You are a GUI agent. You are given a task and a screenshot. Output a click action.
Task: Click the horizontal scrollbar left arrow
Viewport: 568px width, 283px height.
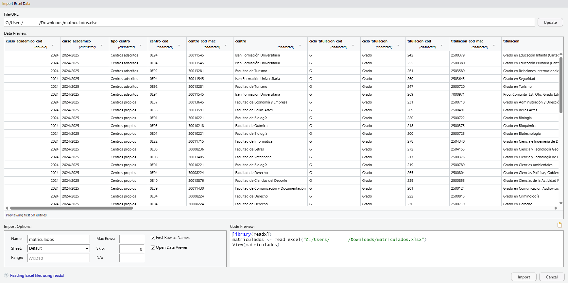pos(7,208)
